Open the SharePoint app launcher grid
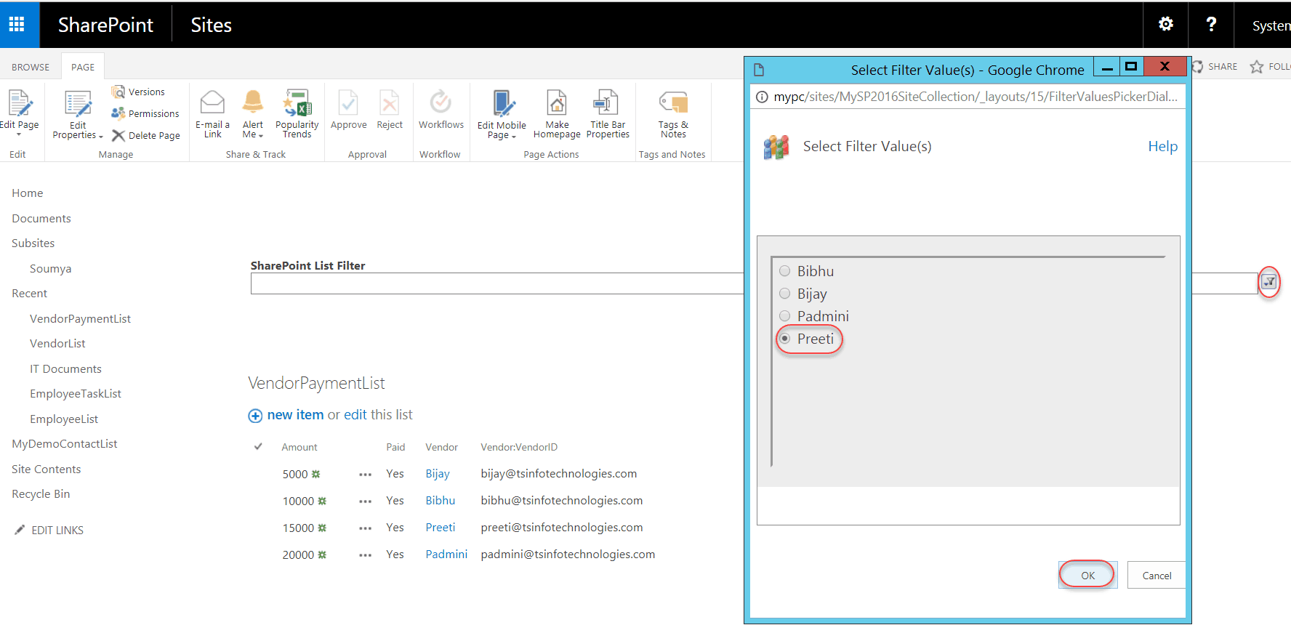1291x633 pixels. coord(17,25)
